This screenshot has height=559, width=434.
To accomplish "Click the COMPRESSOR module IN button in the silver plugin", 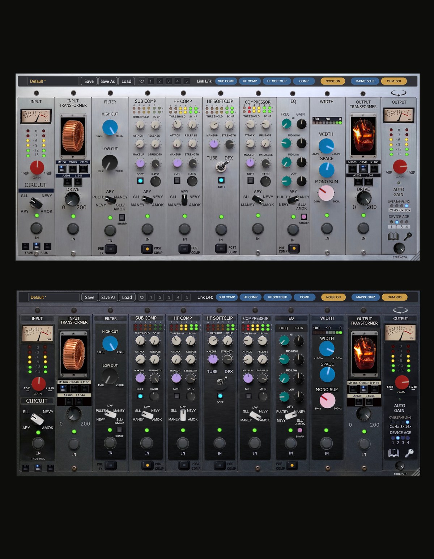I will (258, 229).
